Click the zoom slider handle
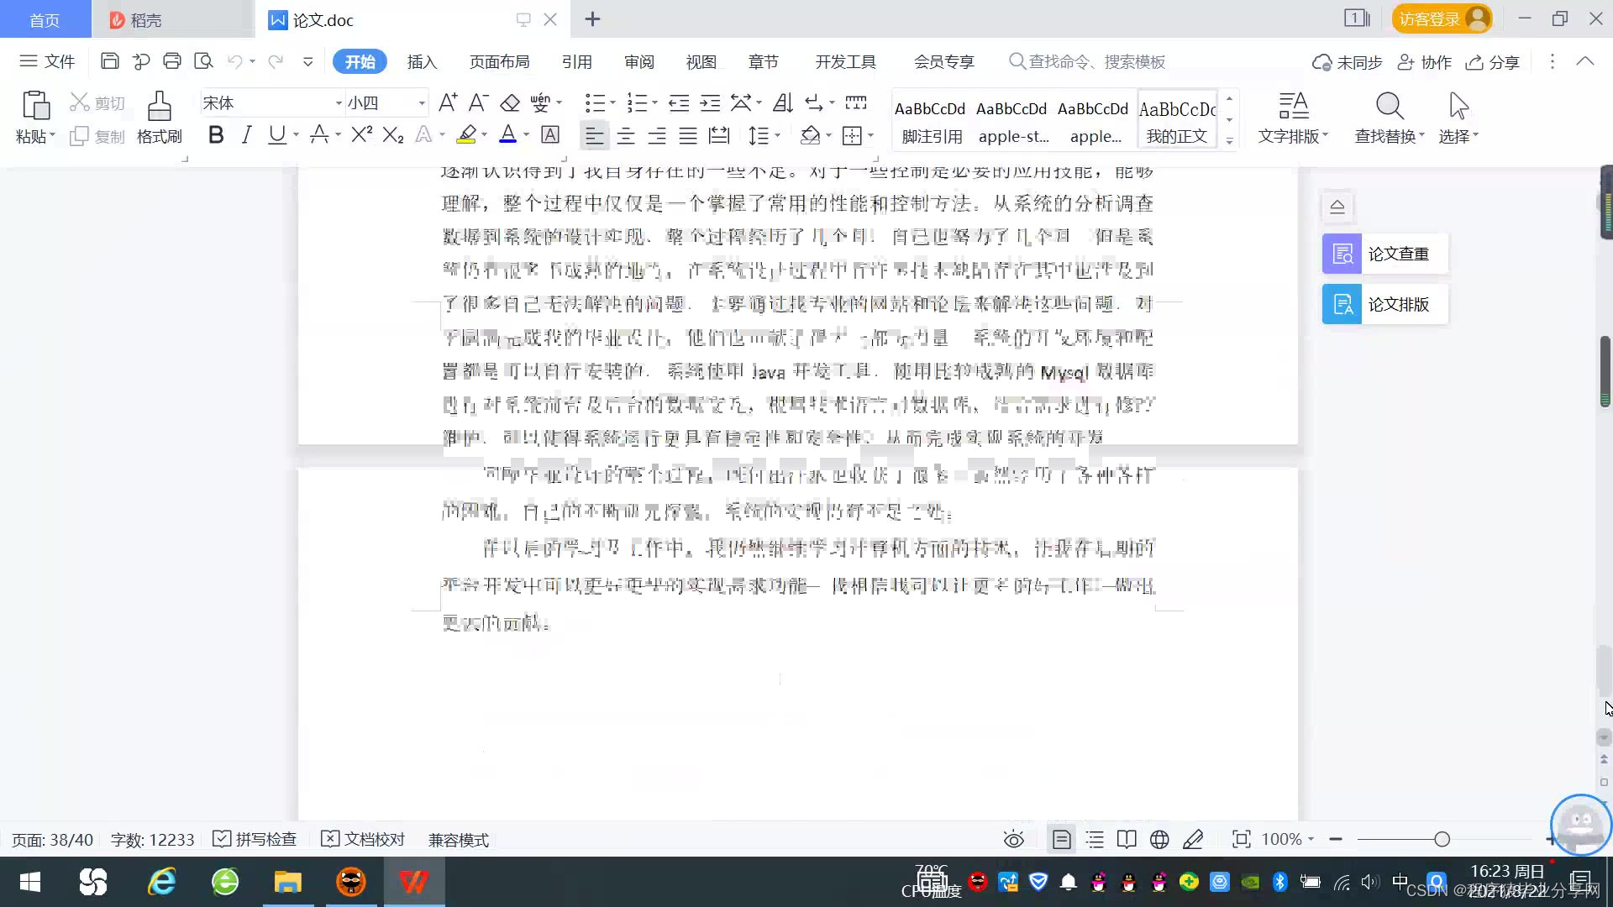Image resolution: width=1613 pixels, height=907 pixels. 1442,840
